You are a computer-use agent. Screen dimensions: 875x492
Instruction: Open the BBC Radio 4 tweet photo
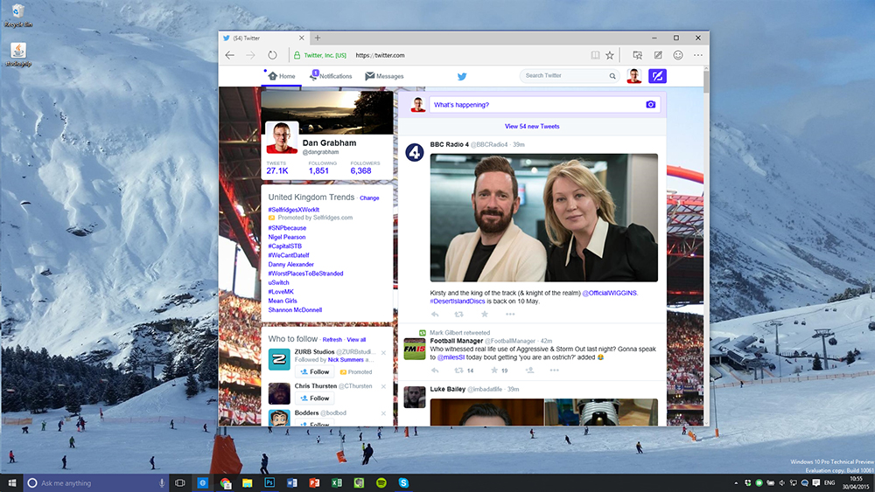point(543,218)
